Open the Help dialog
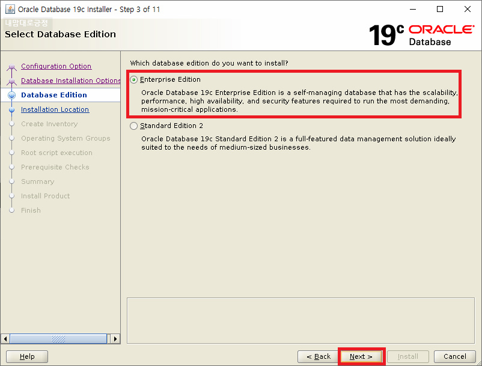This screenshot has height=366, width=482. point(27,356)
